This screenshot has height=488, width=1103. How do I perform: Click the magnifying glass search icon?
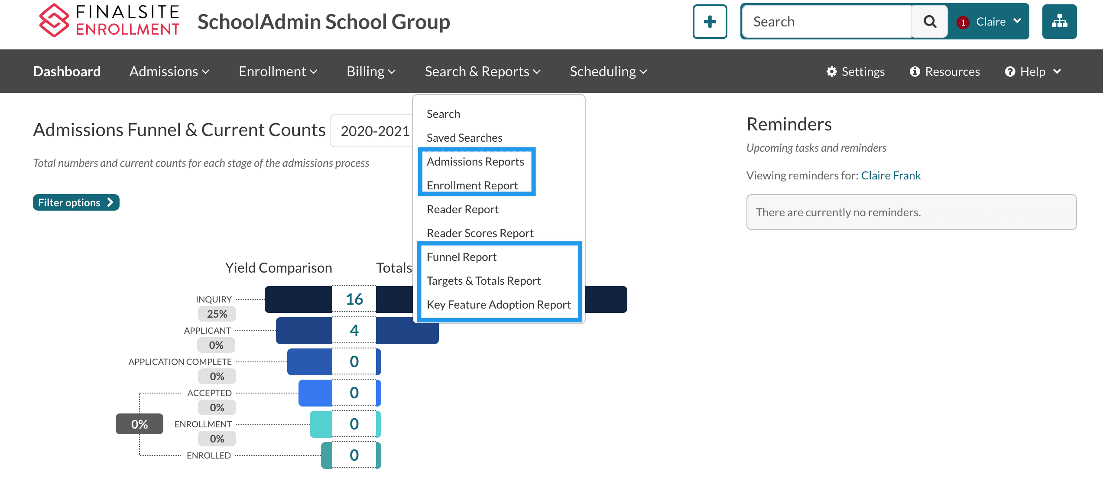pyautogui.click(x=930, y=22)
